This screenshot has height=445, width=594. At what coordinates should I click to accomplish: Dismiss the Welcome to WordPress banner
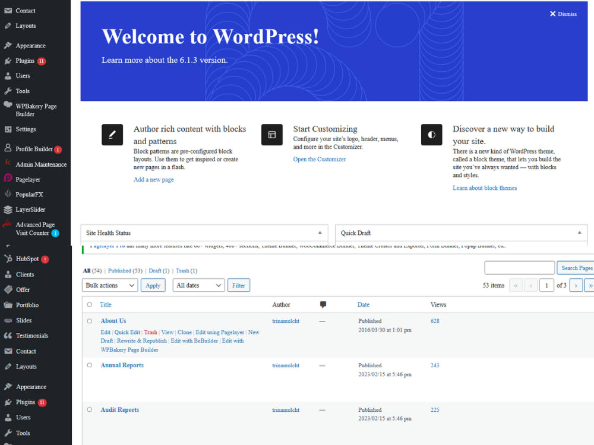pos(563,14)
